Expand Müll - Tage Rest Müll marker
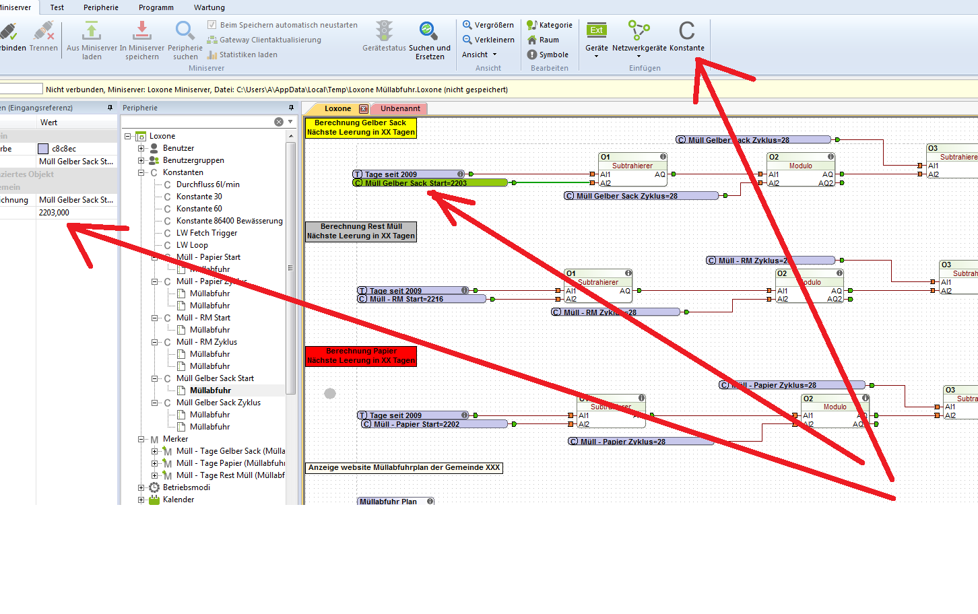The image size is (978, 614). [155, 475]
